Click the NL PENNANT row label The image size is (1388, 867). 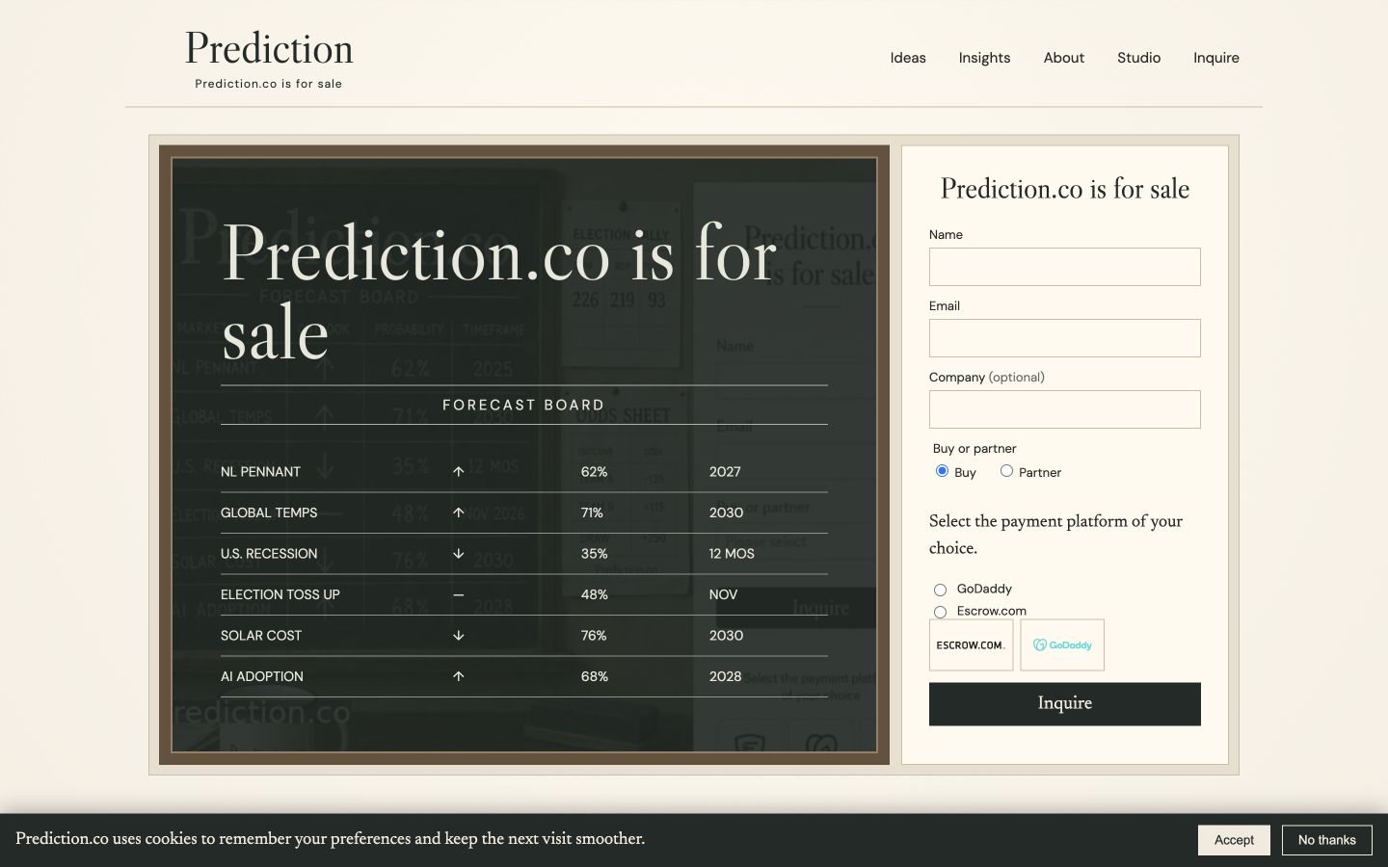click(x=260, y=472)
